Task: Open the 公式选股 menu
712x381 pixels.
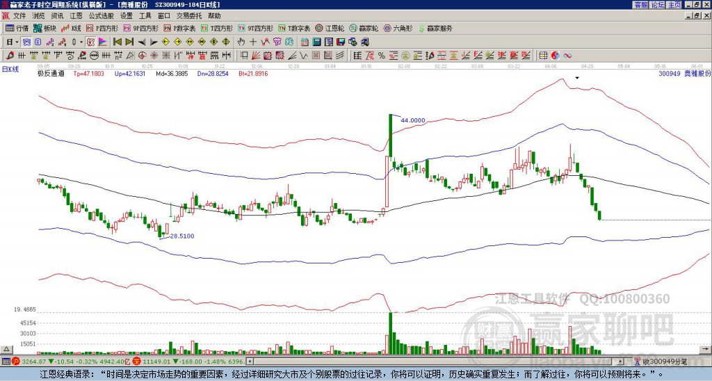Action: point(102,16)
